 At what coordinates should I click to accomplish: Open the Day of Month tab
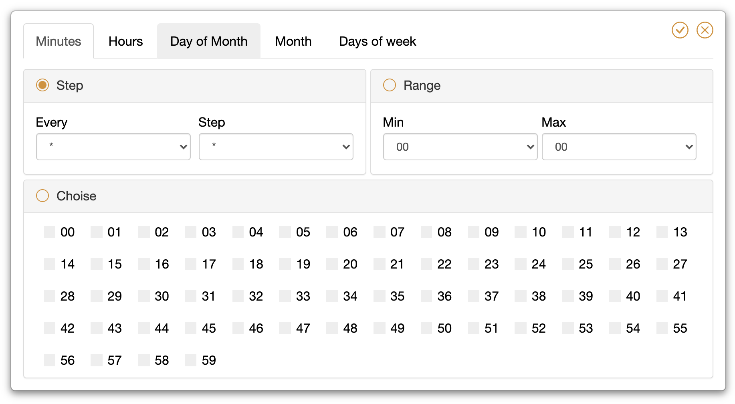(208, 41)
